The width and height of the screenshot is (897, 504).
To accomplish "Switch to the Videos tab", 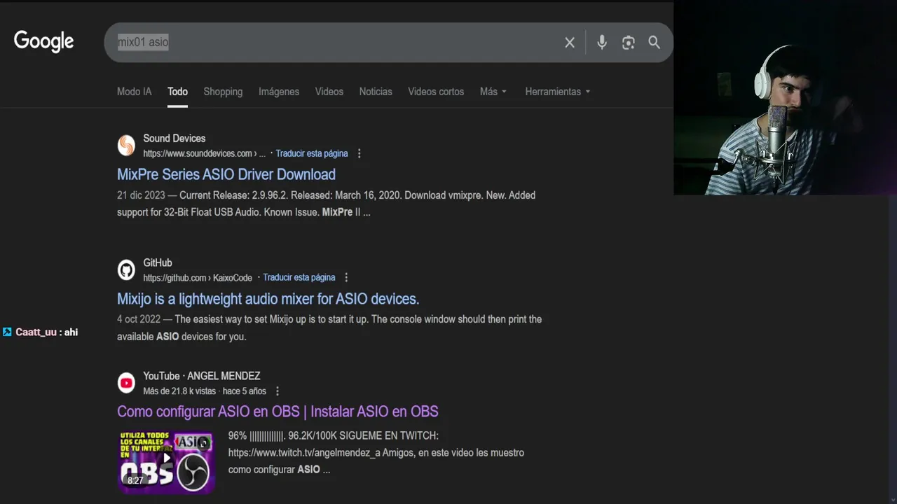I will pos(329,92).
